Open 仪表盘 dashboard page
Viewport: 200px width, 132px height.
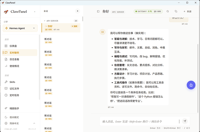pyautogui.click(x=20, y=46)
